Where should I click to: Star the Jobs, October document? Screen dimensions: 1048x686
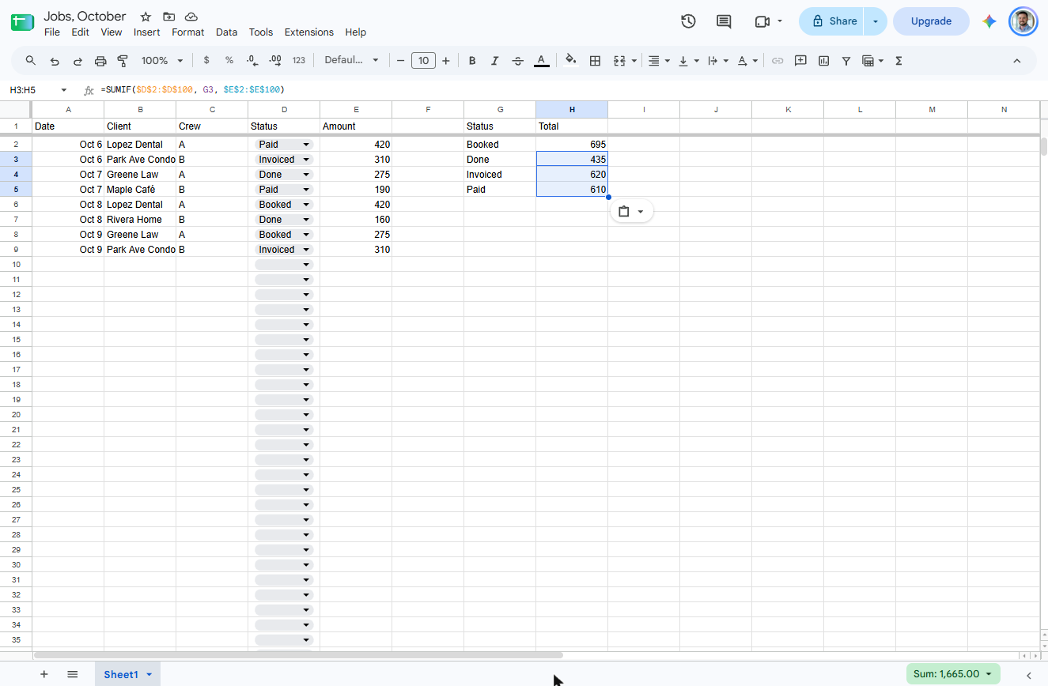click(x=146, y=17)
